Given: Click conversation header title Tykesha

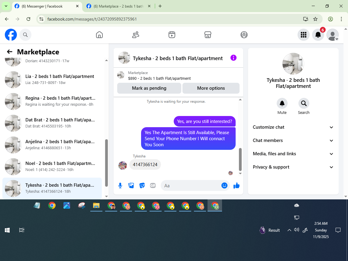Looking at the screenshot, I should [178, 58].
